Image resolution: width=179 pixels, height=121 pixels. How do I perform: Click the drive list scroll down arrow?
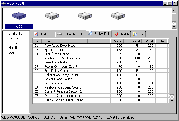click(x=174, y=27)
